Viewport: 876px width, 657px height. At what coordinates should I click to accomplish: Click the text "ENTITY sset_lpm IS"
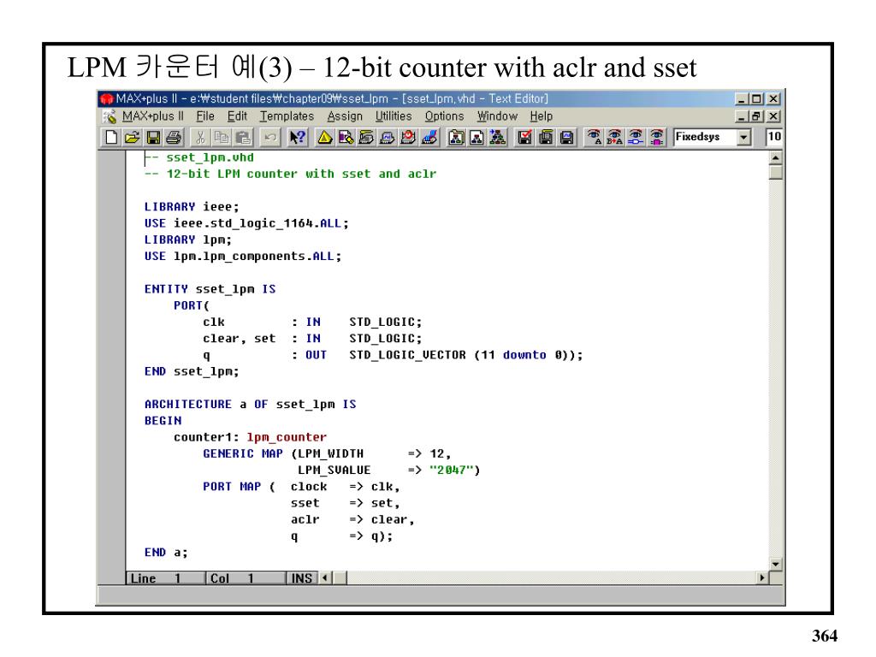(x=210, y=289)
